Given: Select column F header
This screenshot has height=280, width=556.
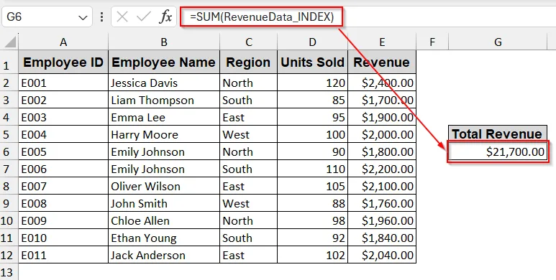Looking at the screenshot, I should point(432,42).
